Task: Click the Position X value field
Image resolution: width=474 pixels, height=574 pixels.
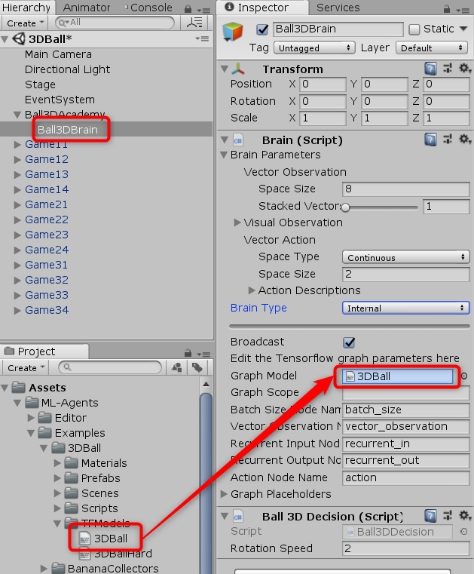Action: pos(323,84)
